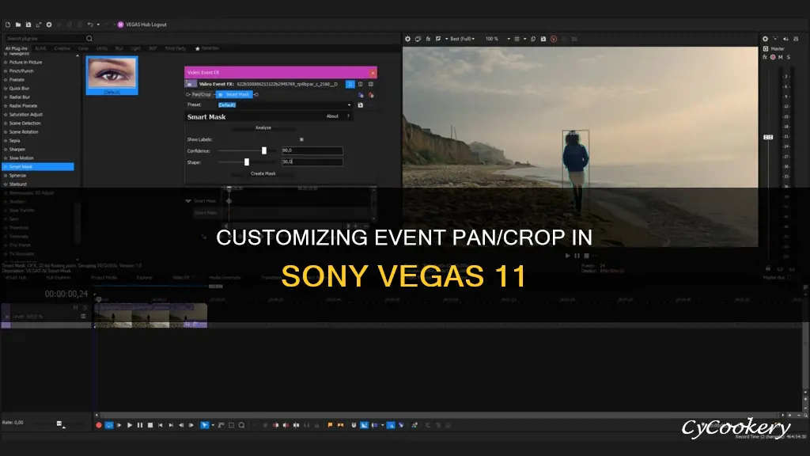Edit the Confidence value field
The image size is (810, 456).
click(312, 150)
